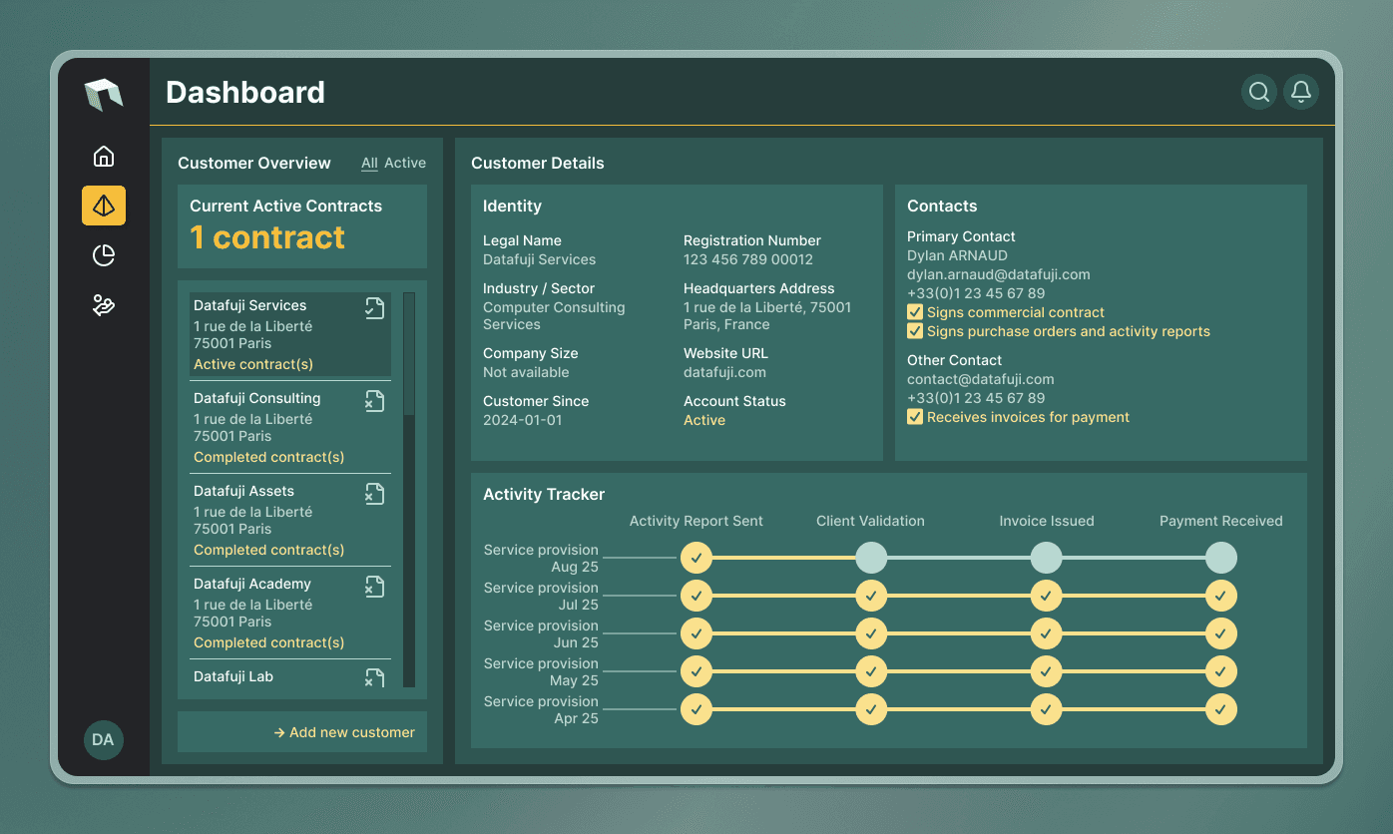Screen dimensions: 1393x834
Task: Select Datafuji Services customer entry
Action: (290, 334)
